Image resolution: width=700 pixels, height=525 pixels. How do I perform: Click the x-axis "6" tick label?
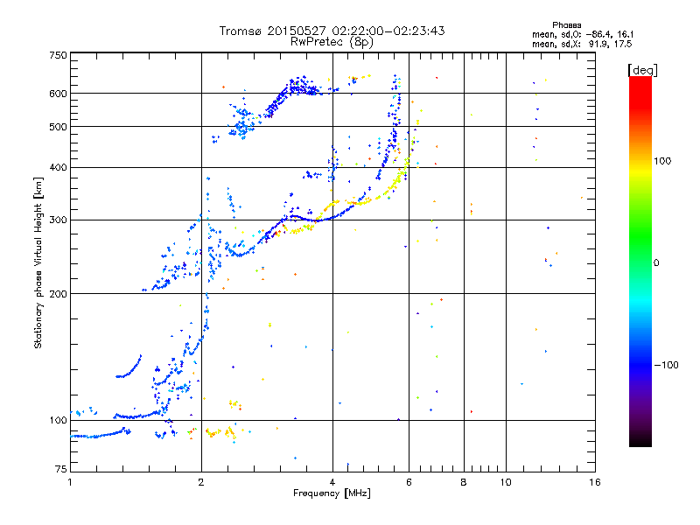click(409, 482)
